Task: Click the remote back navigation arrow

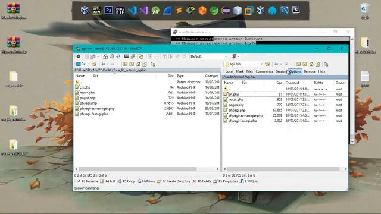Action: pyautogui.click(x=276, y=64)
